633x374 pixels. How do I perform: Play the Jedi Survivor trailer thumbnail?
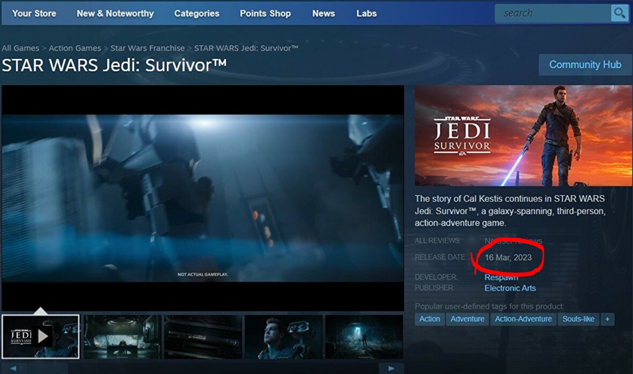click(41, 337)
